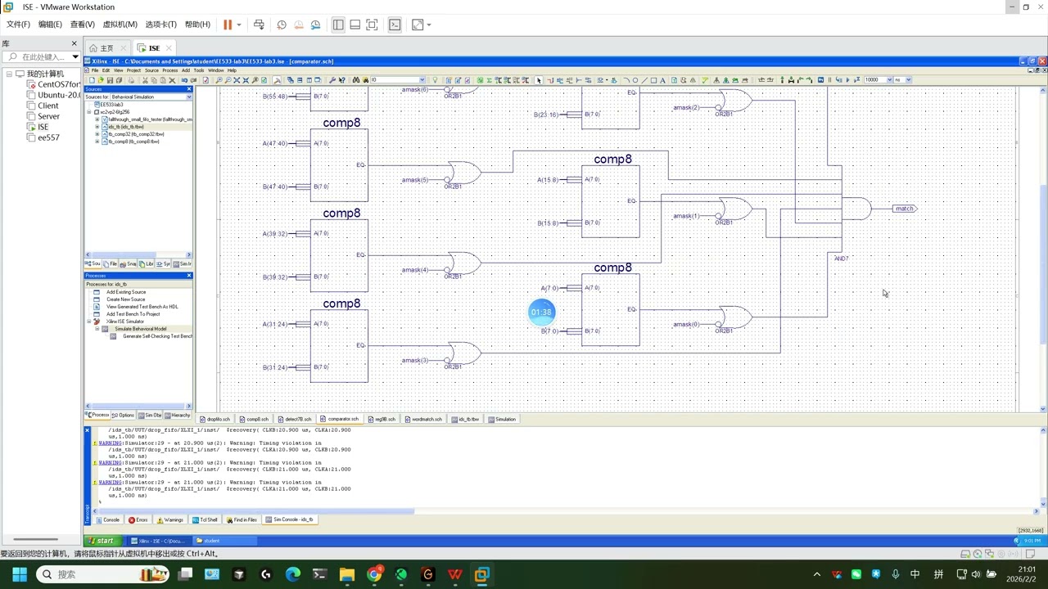Expand the tb_comp32 source tree node

97,134
